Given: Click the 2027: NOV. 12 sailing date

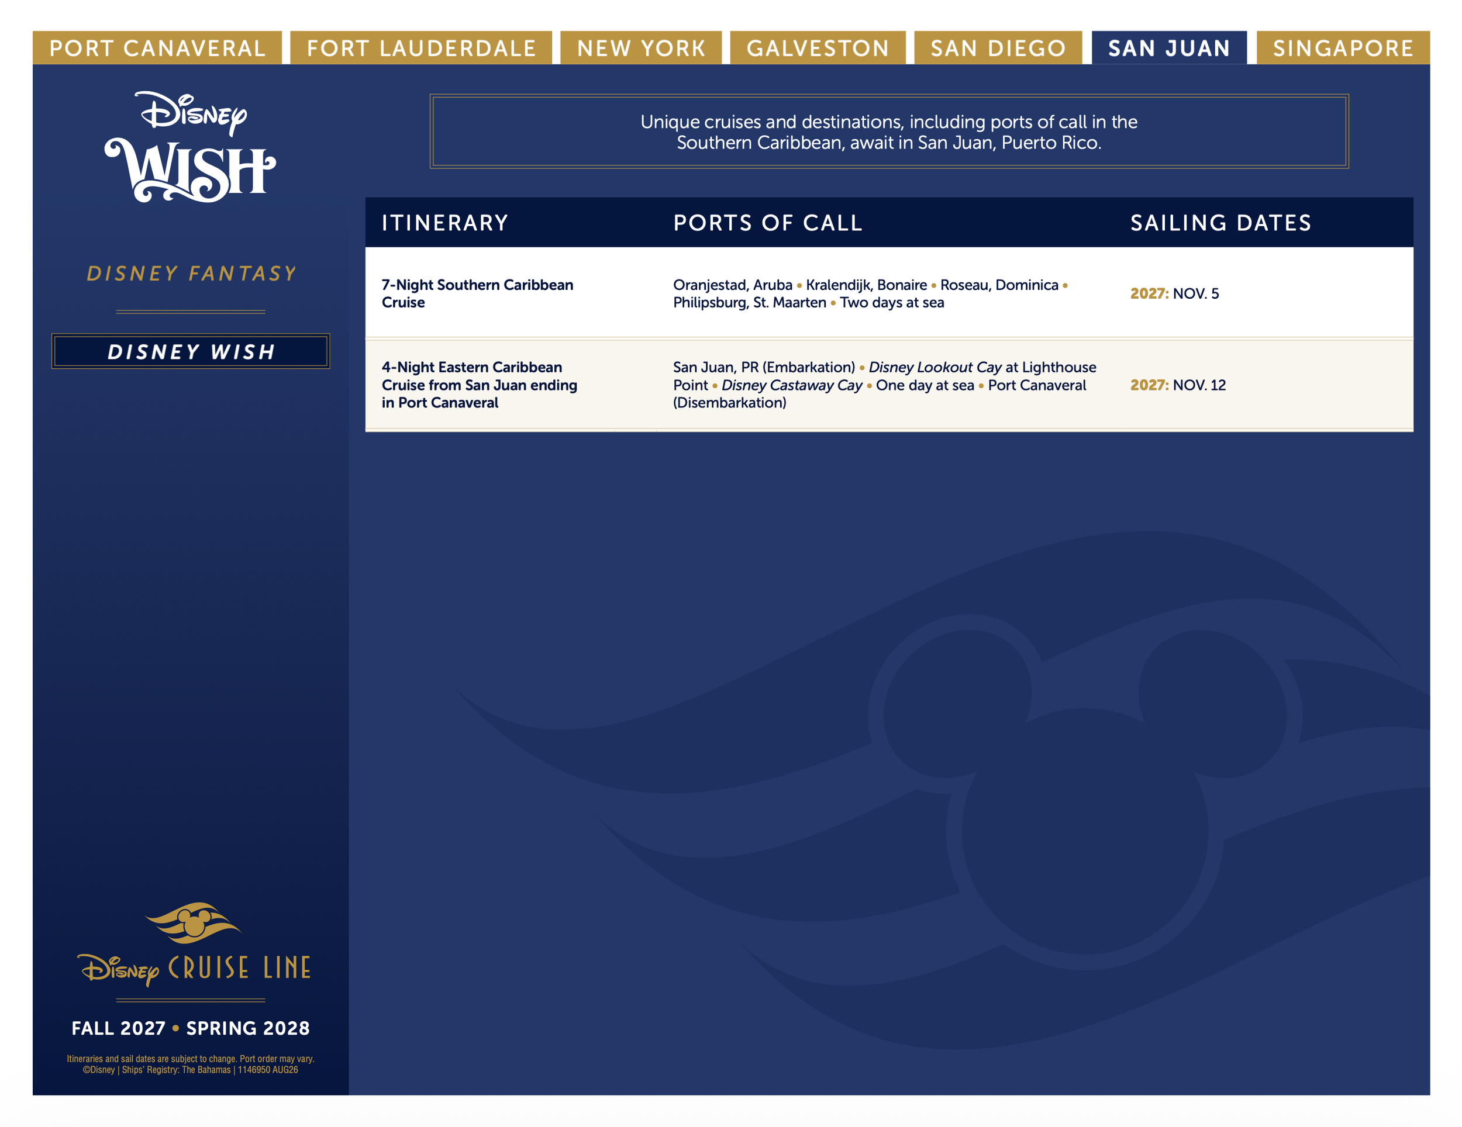Looking at the screenshot, I should (1178, 385).
